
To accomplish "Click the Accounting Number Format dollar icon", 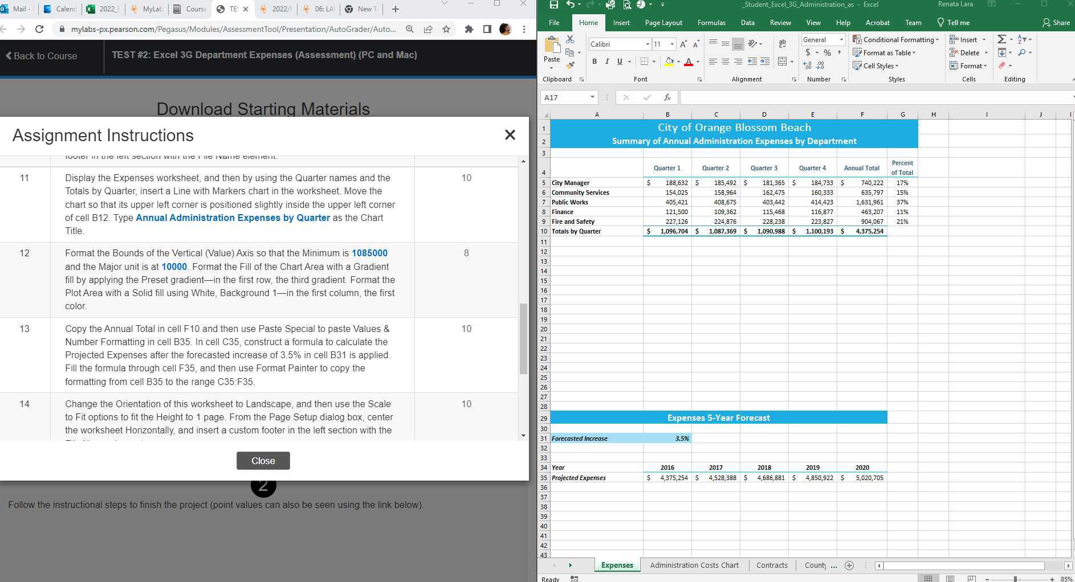I will 808,52.
